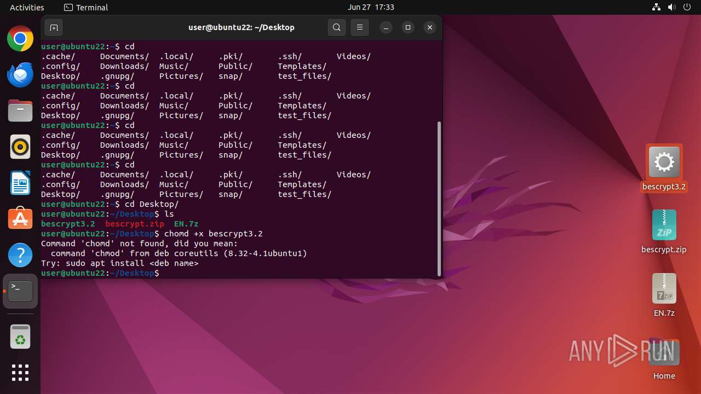Select the Terminal dock icon

tap(20, 291)
